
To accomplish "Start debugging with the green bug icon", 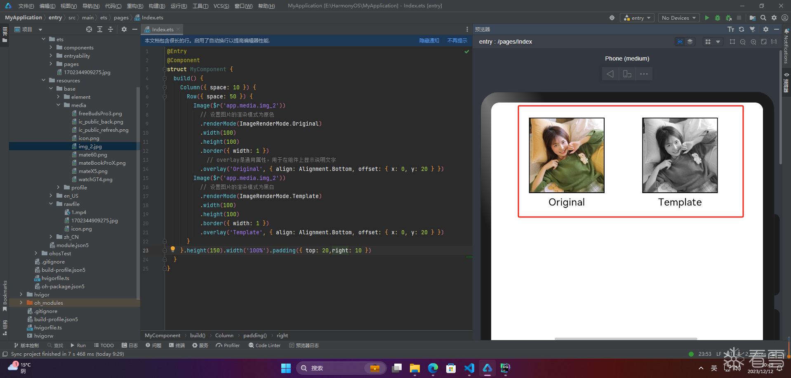I will (x=718, y=18).
